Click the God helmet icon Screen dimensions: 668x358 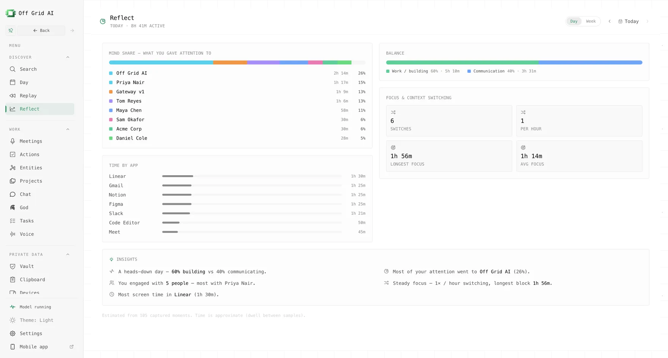coord(13,207)
